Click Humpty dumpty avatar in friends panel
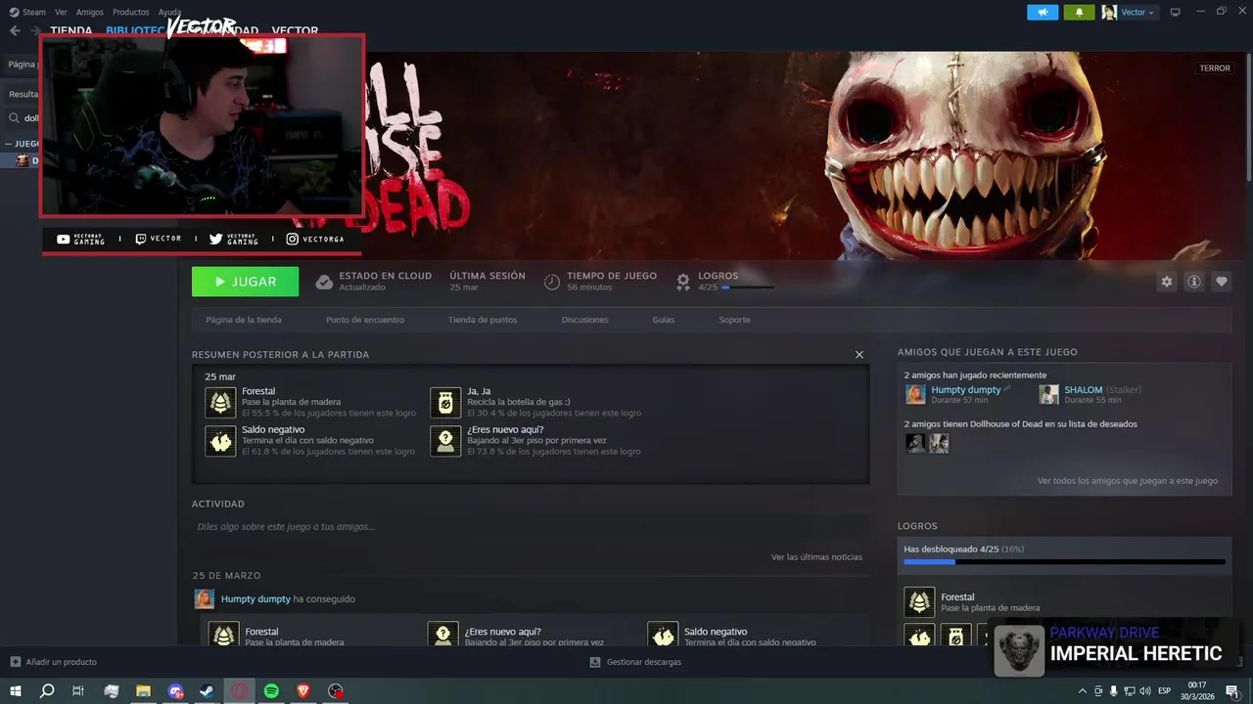1253x704 pixels. (x=915, y=394)
